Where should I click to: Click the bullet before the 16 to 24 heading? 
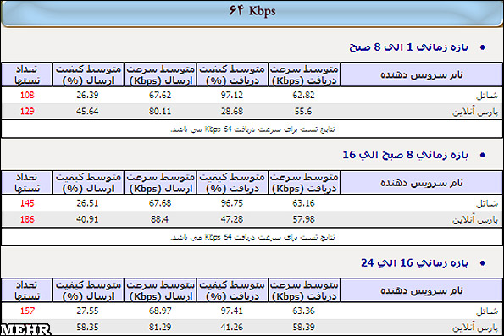click(483, 263)
